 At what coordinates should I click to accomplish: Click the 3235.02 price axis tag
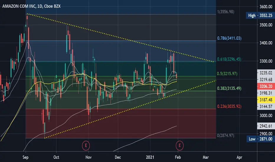[266, 73]
